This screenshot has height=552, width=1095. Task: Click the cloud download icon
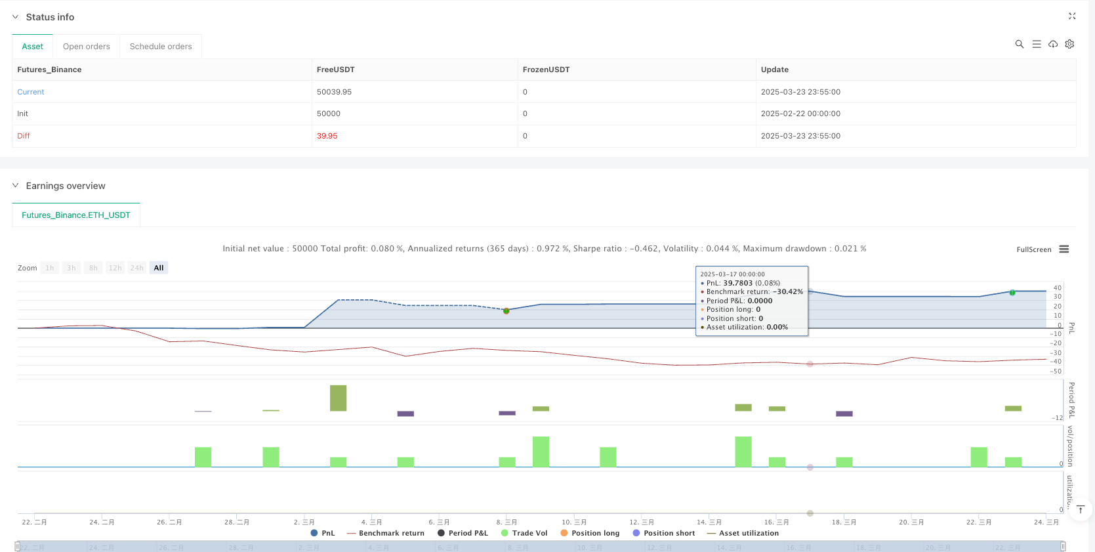tap(1053, 44)
